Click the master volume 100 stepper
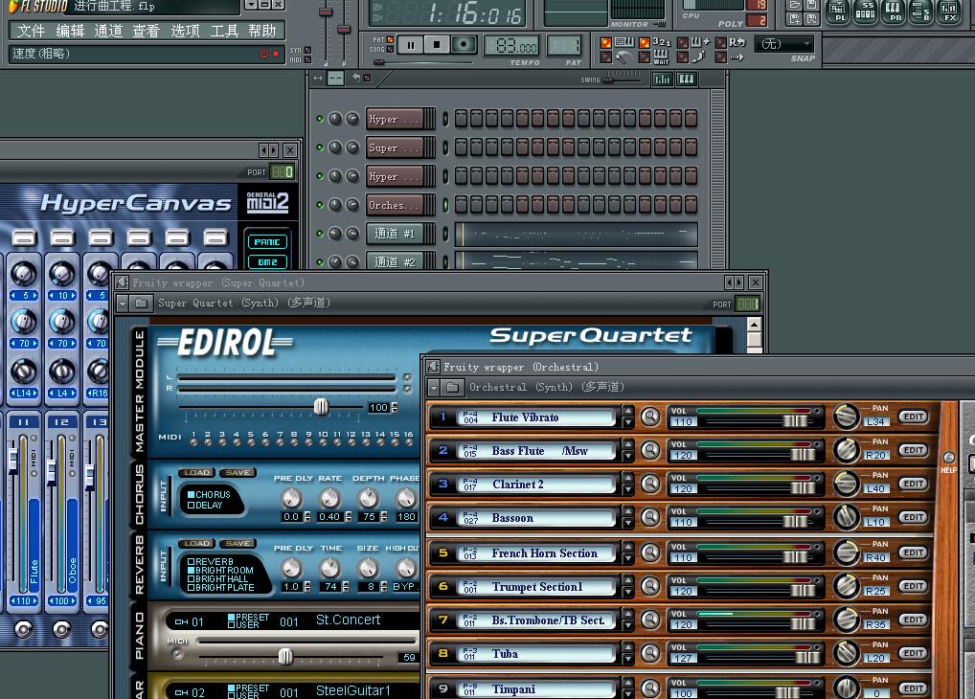975x699 pixels. [395, 407]
